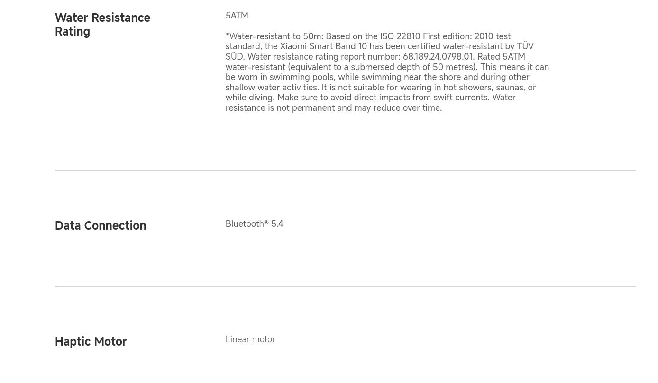Click the ISO 22810 text
Image resolution: width=658 pixels, height=383 pixels.
click(x=400, y=36)
